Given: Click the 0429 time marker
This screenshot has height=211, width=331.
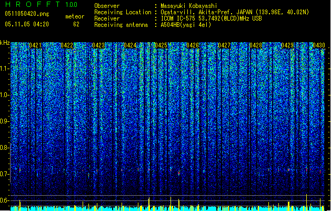Looking at the screenshot, I should (287, 45).
